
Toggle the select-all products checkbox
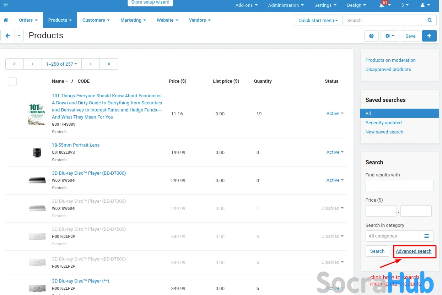click(x=12, y=81)
